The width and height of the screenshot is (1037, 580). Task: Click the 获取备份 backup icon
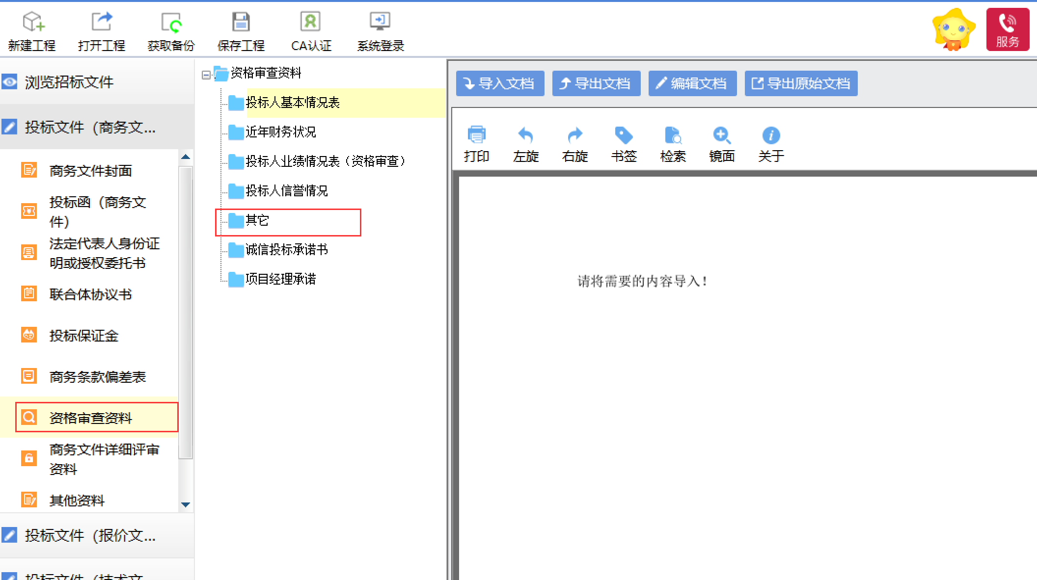[171, 22]
